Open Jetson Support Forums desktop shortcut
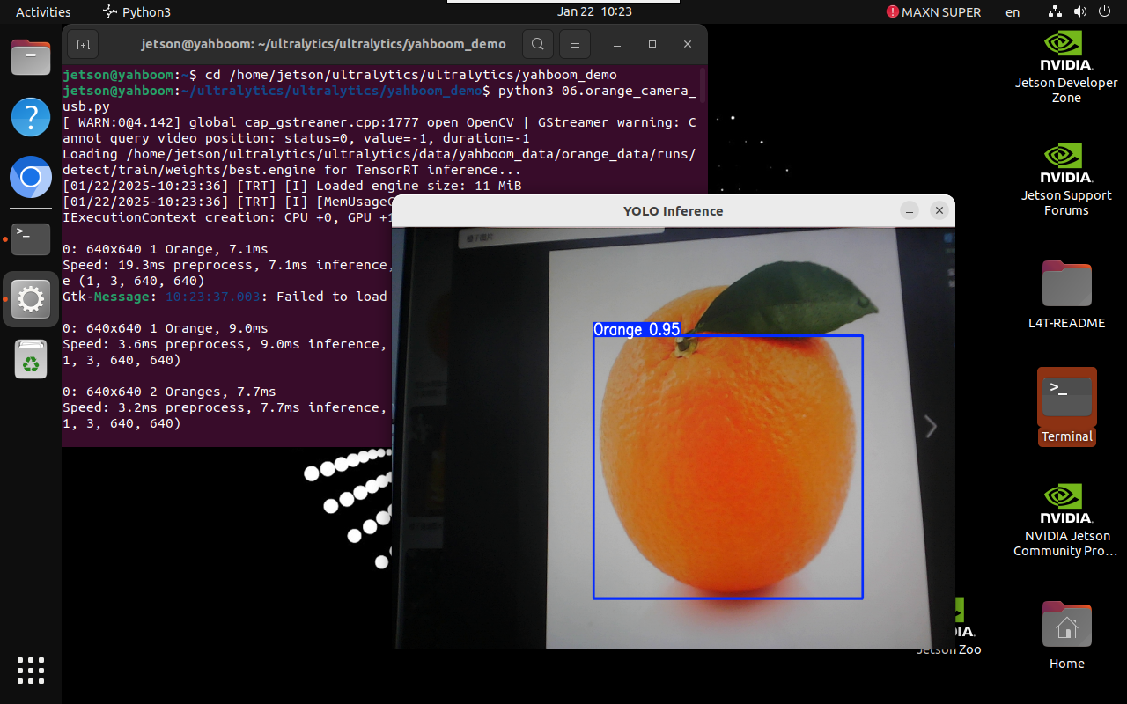 click(1066, 180)
